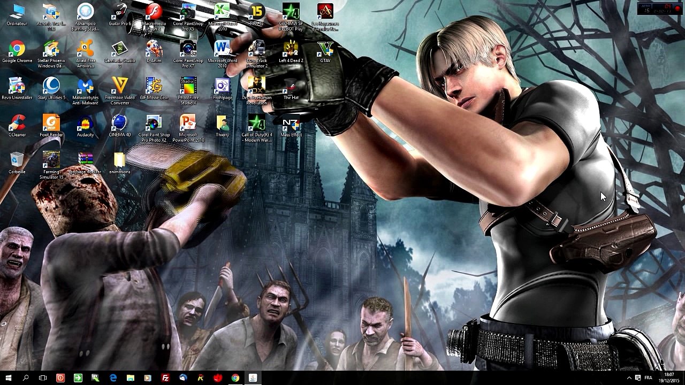Screen dimensions: 685x385
Task: Show hidden system tray icons
Action: [629, 378]
